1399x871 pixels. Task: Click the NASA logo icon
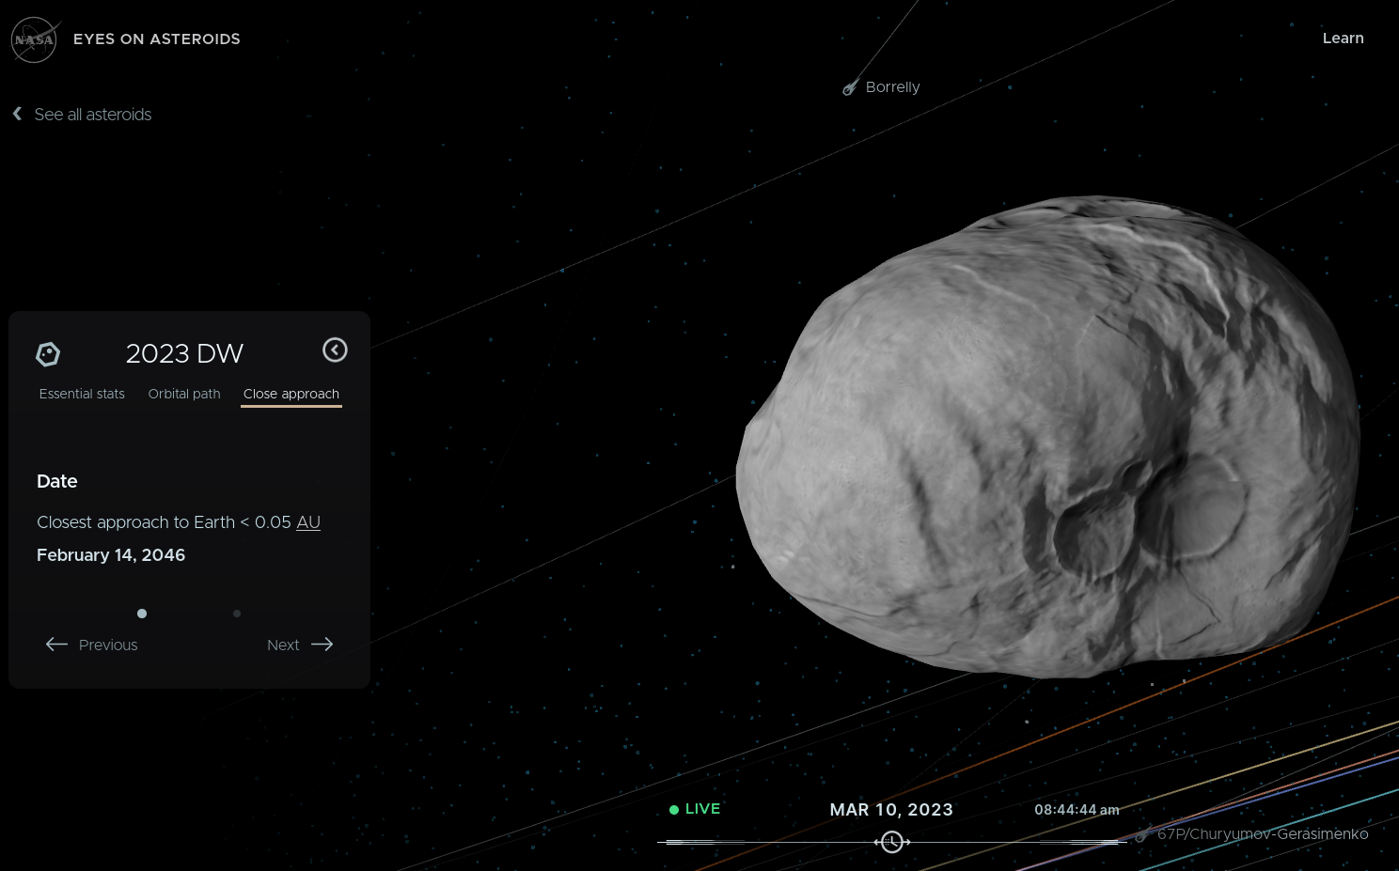(34, 39)
